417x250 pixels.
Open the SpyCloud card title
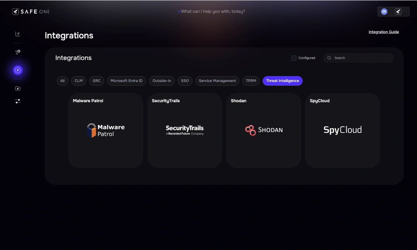tap(320, 101)
